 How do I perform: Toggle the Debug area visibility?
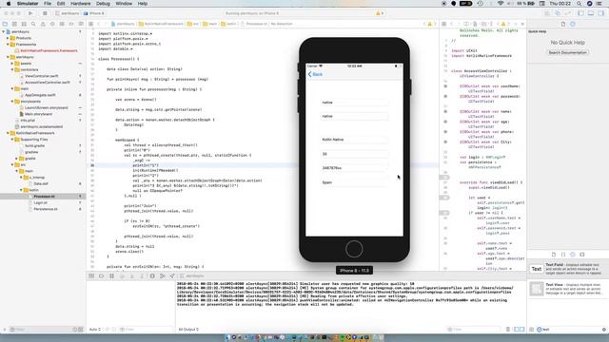[591, 13]
